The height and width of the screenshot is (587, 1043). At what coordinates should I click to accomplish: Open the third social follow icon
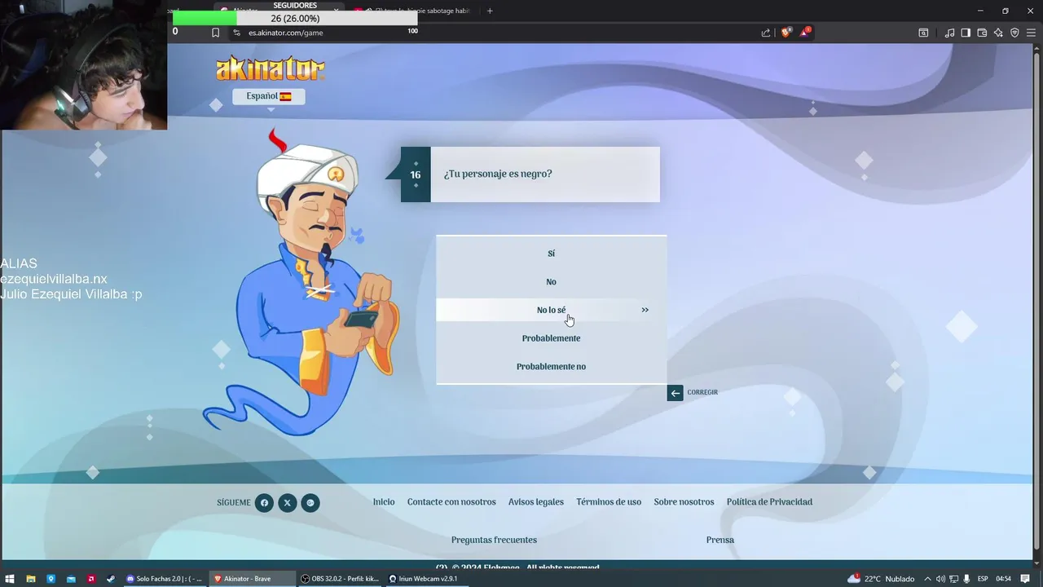point(310,503)
